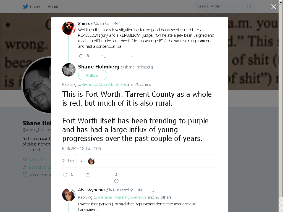Click the 'and 26 others' link under Follow
Viewport: 283px width, 212px height.
(x=139, y=84)
